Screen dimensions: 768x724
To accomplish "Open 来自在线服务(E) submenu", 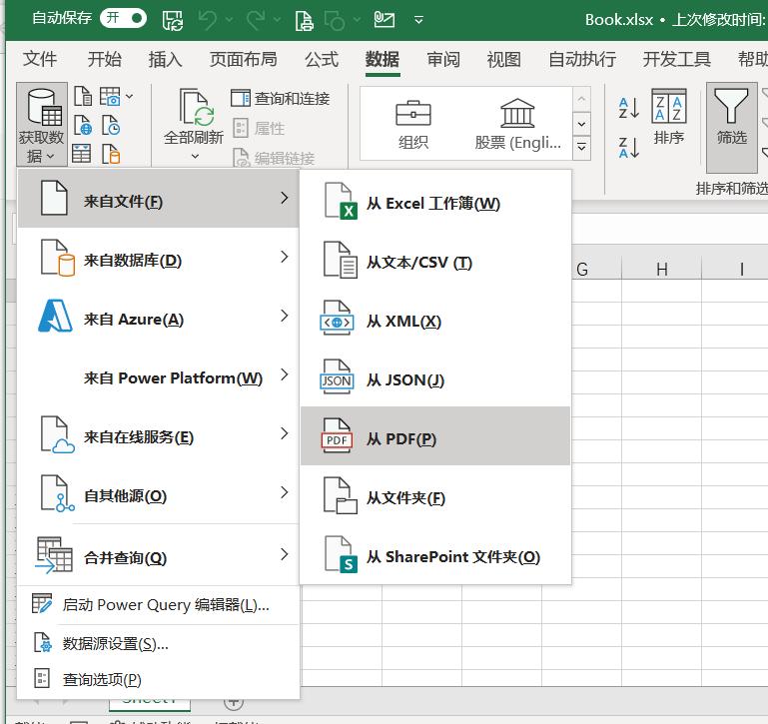I will (158, 435).
